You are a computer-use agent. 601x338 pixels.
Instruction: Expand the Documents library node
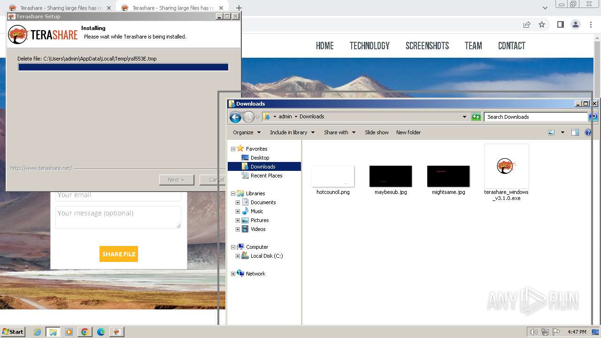(x=238, y=202)
